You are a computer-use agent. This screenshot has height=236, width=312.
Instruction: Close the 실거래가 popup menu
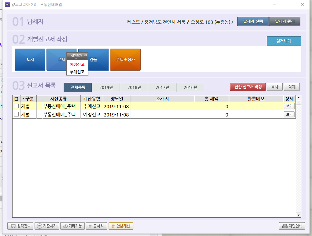[x=85, y=55]
